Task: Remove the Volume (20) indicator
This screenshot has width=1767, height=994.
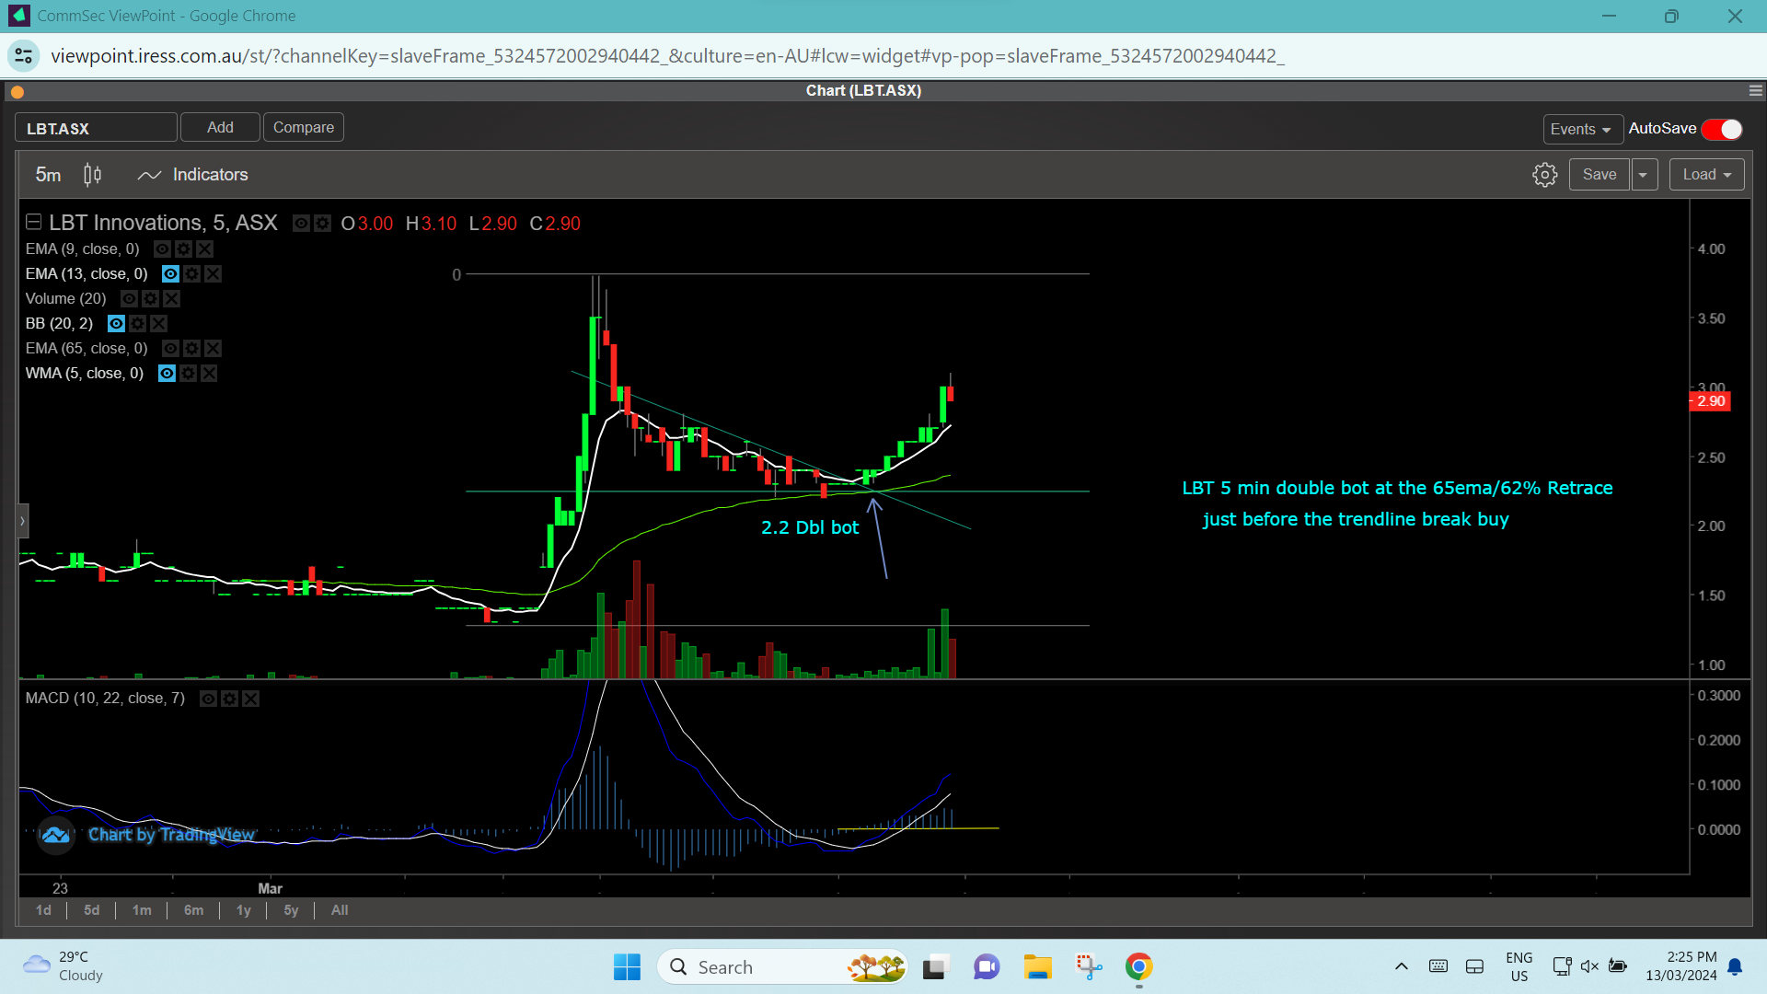Action: tap(171, 298)
